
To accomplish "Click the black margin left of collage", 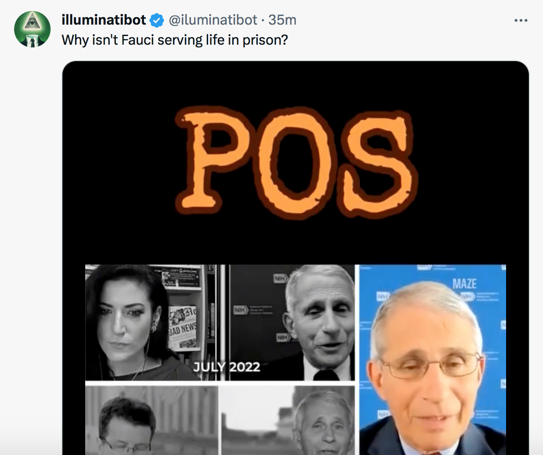I will (74, 359).
